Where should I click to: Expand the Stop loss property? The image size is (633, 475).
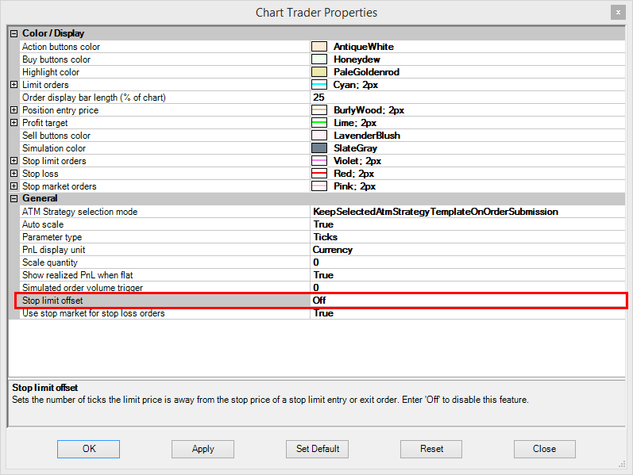click(14, 174)
